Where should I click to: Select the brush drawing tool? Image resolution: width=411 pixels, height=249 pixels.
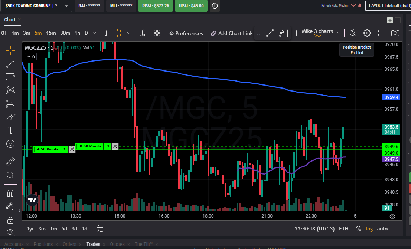pos(10,117)
